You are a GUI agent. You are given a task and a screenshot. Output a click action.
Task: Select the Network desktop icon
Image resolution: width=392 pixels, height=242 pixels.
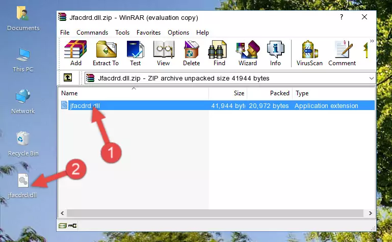click(23, 102)
